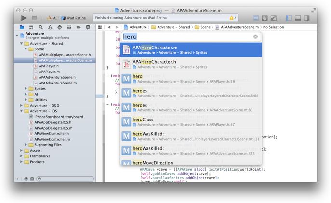Image resolution: width=331 pixels, height=203 pixels.
Task: Show the Breakpoint navigator
Action: [x=79, y=27]
